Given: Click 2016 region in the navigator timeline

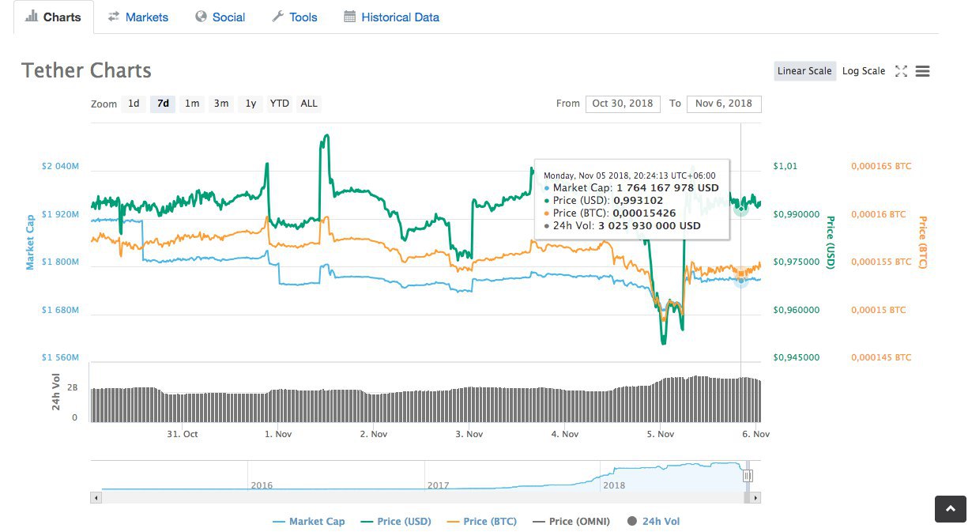Looking at the screenshot, I should click(262, 485).
